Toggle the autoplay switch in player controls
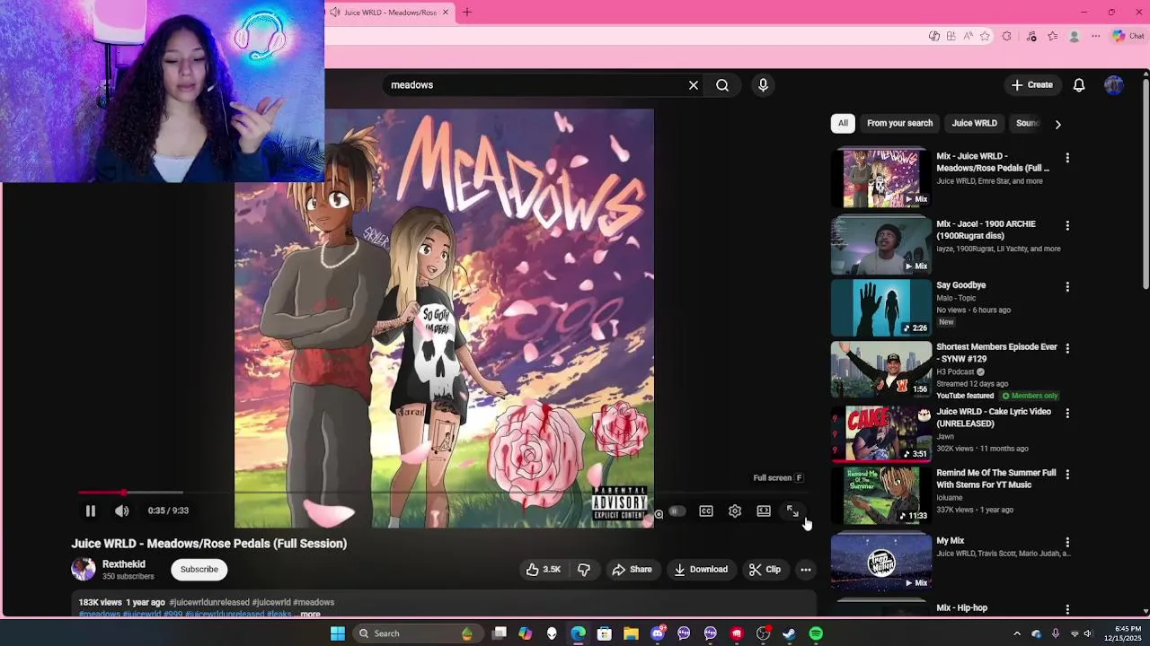 (677, 511)
